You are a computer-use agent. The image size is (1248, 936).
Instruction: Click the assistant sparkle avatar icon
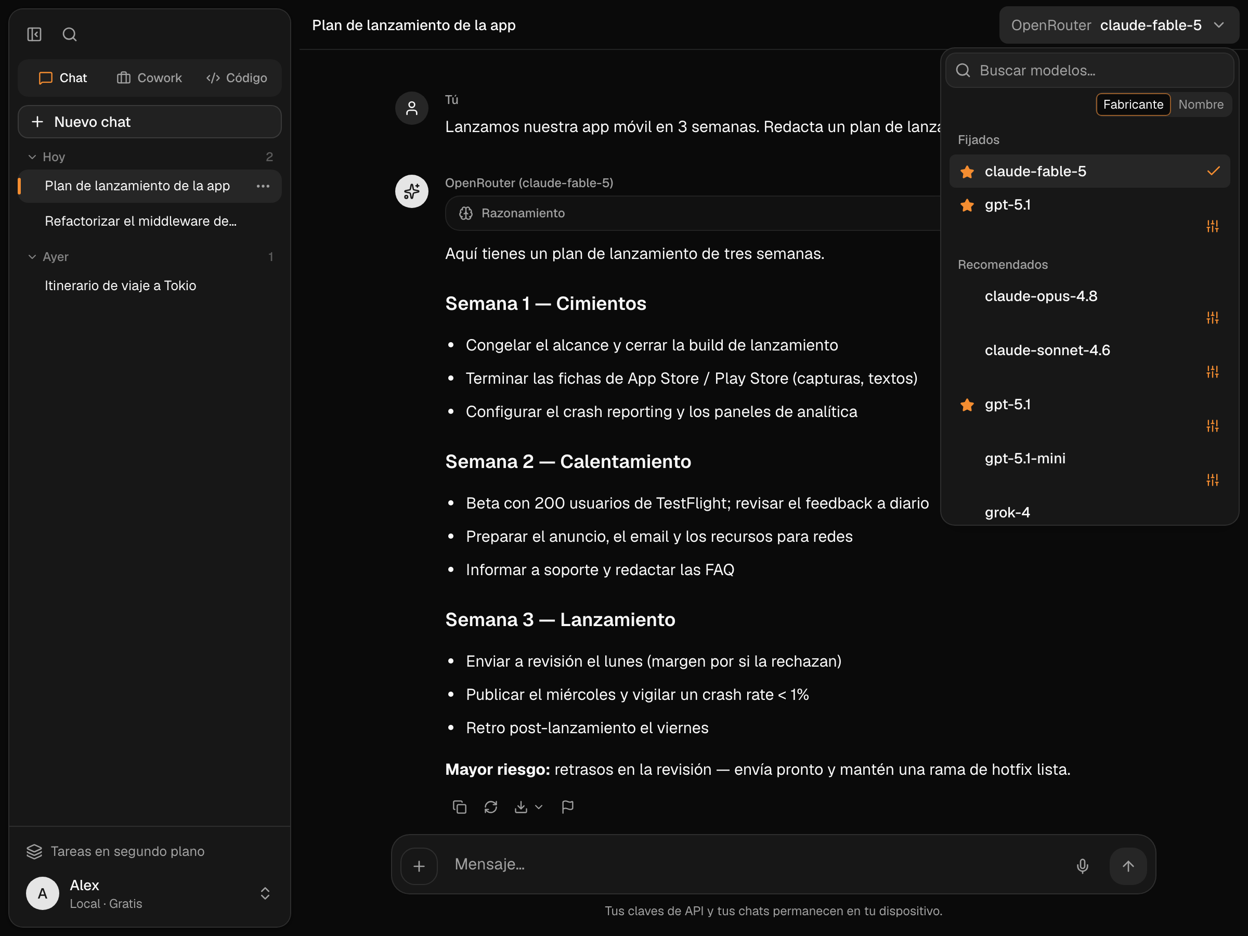(x=412, y=191)
